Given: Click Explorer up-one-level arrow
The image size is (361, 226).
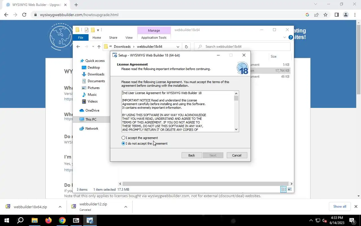Looking at the screenshot, I should pos(99,47).
